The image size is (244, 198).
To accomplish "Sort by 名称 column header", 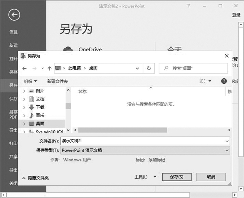I will point(82,92).
